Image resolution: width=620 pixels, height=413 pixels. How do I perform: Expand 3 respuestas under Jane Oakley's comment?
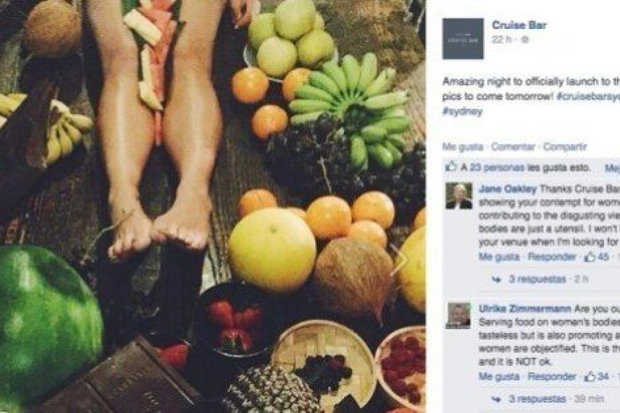pos(530,279)
